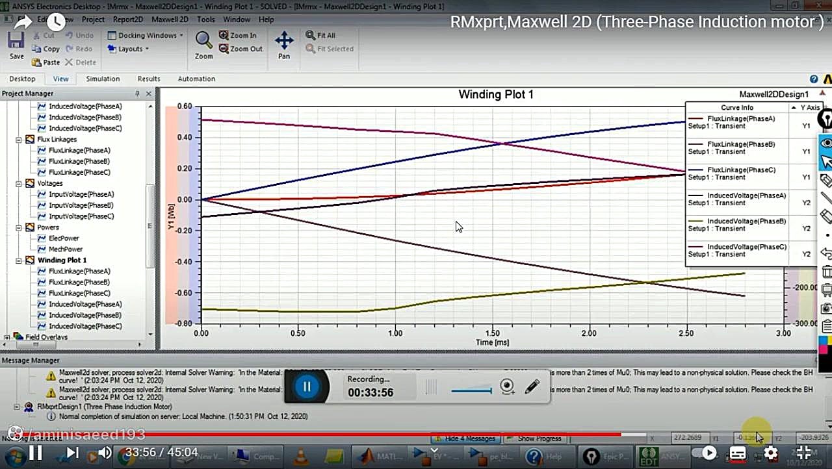Adjust the recorder volume slider
The image size is (832, 469).
click(471, 390)
